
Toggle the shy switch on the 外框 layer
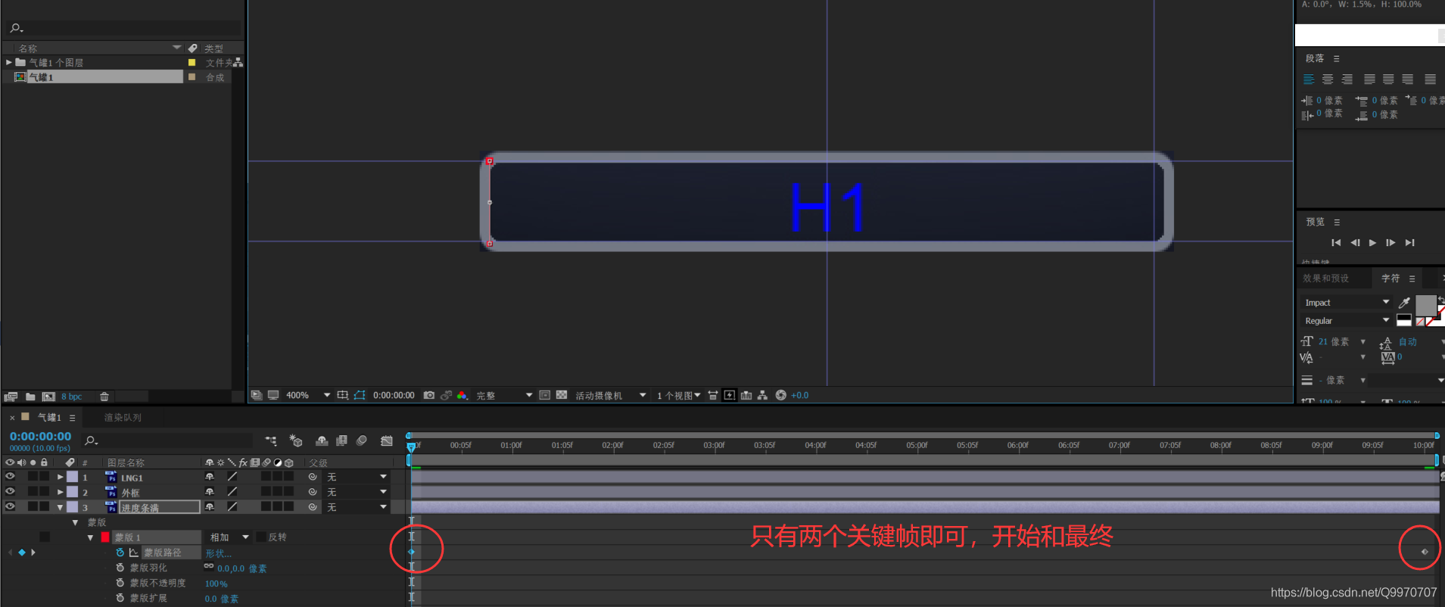[210, 492]
